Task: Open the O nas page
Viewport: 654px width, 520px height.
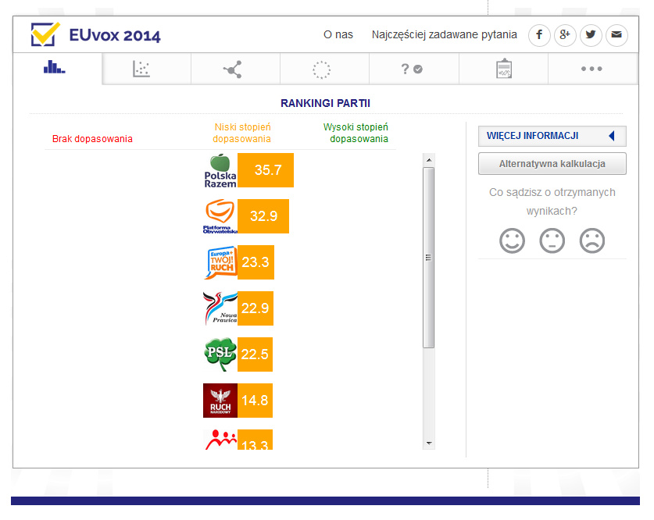Action: click(x=338, y=34)
